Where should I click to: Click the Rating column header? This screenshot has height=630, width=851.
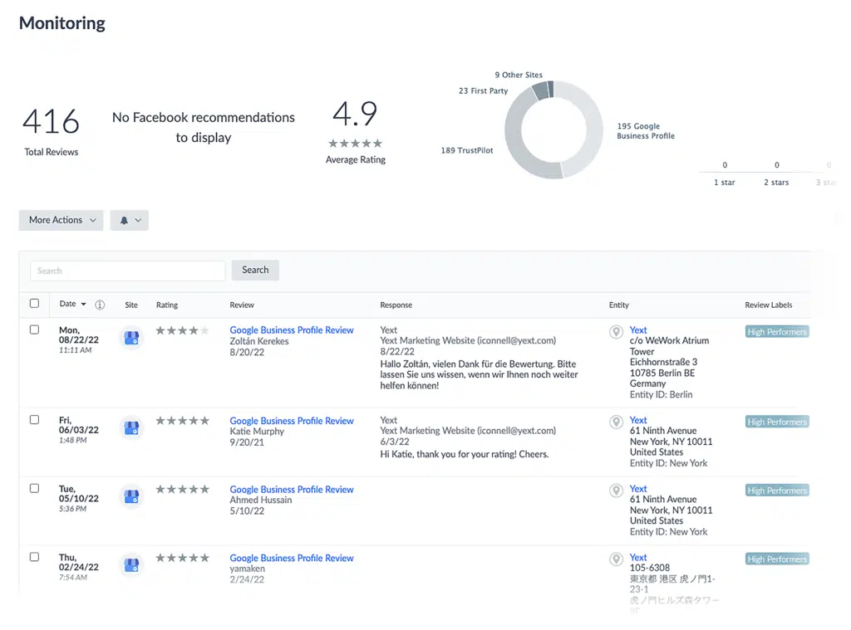[167, 305]
